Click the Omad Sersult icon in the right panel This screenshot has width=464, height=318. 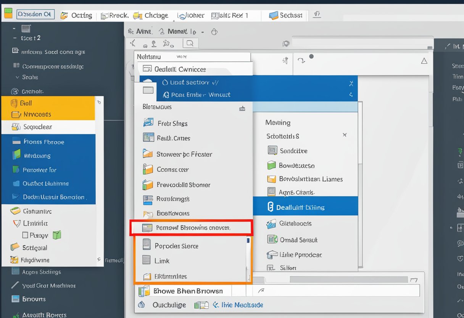point(273,240)
